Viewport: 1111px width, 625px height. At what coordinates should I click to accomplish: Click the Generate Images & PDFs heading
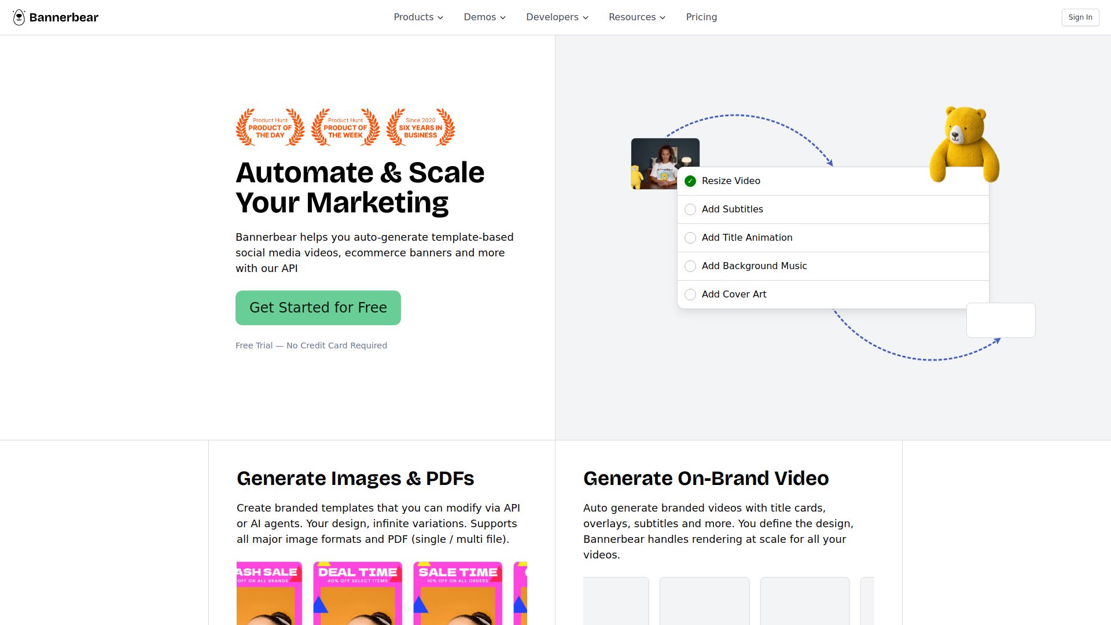[x=355, y=479]
